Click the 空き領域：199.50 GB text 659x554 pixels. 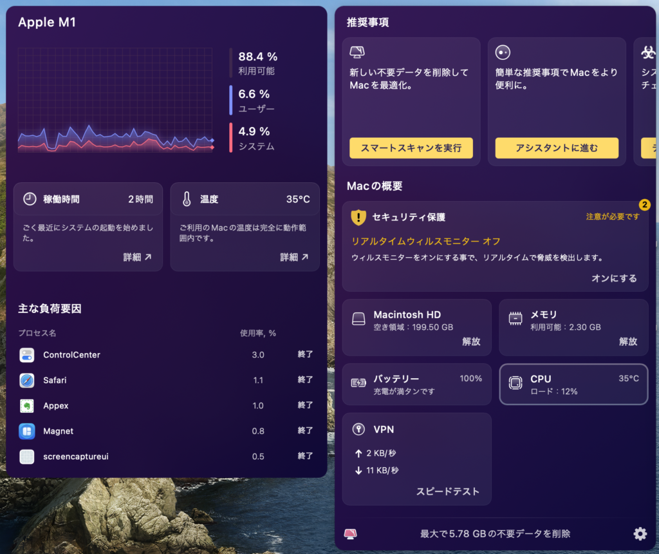[413, 327]
